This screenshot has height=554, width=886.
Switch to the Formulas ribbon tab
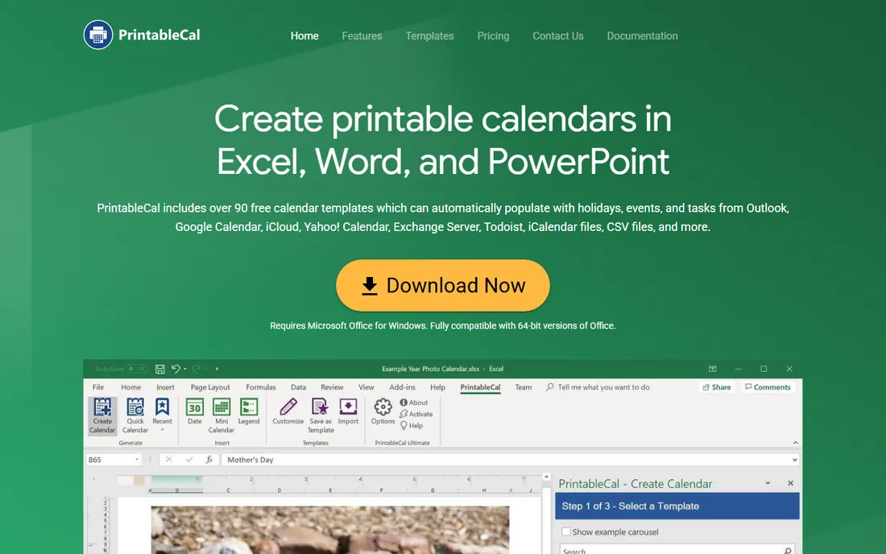click(260, 387)
